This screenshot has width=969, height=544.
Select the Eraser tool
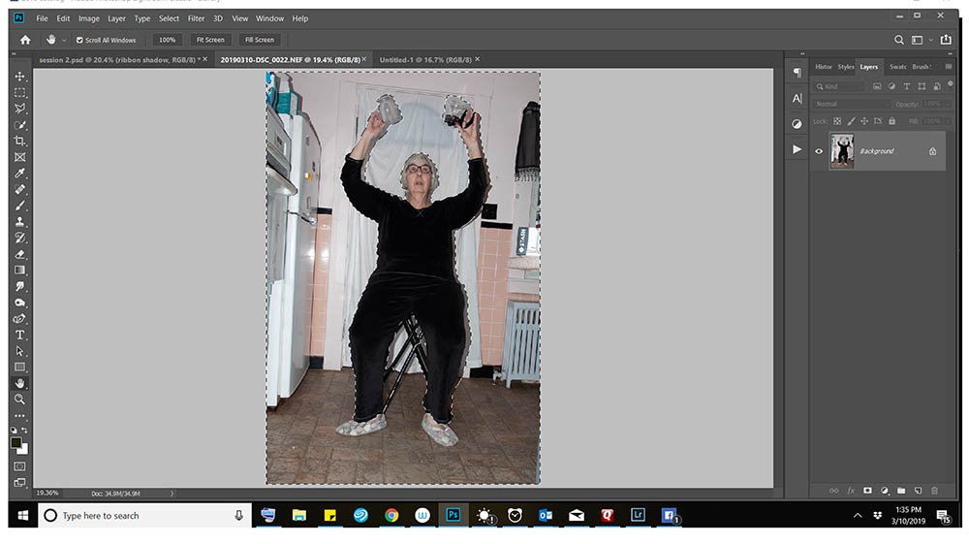click(19, 254)
